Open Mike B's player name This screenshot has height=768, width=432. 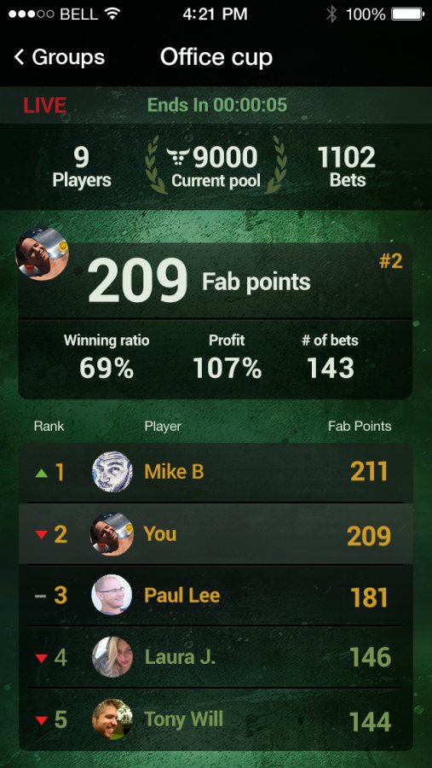174,472
